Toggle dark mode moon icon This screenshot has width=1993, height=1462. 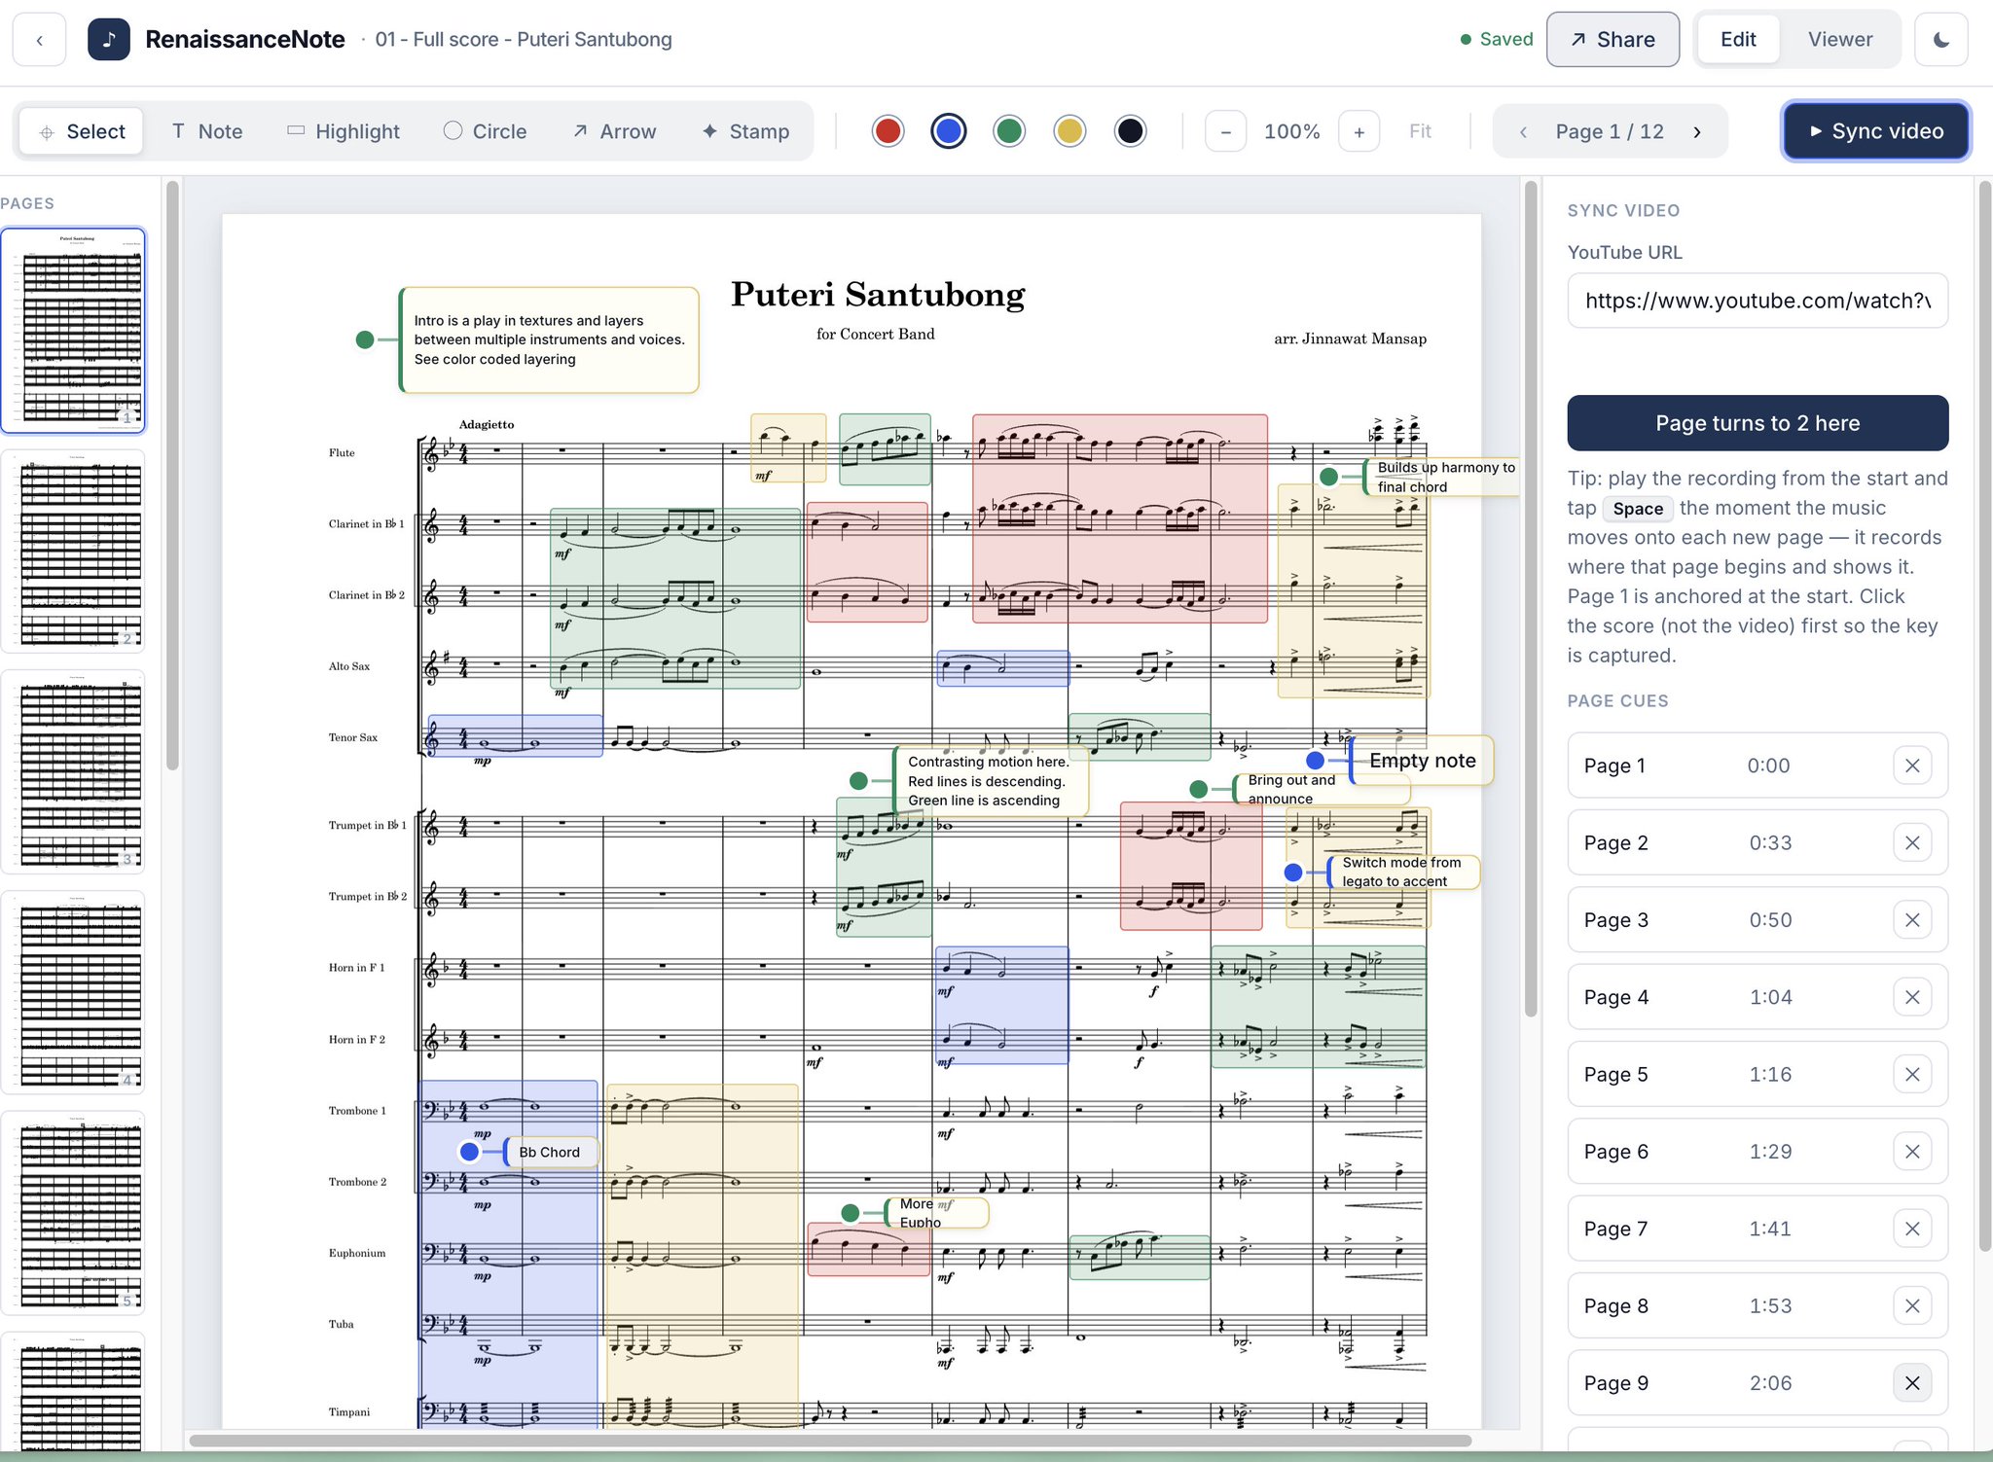1940,40
